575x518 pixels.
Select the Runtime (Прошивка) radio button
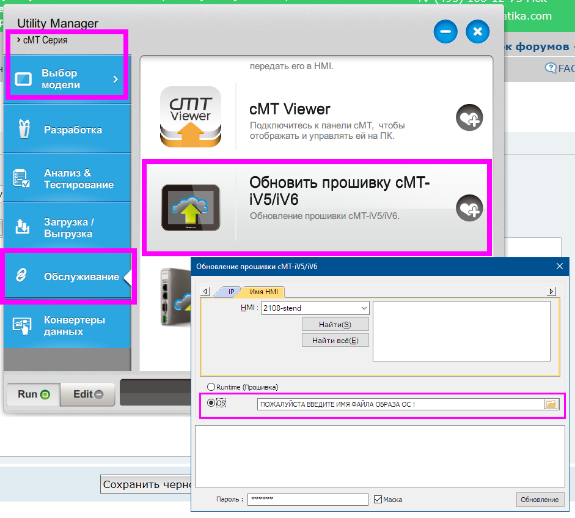click(211, 387)
